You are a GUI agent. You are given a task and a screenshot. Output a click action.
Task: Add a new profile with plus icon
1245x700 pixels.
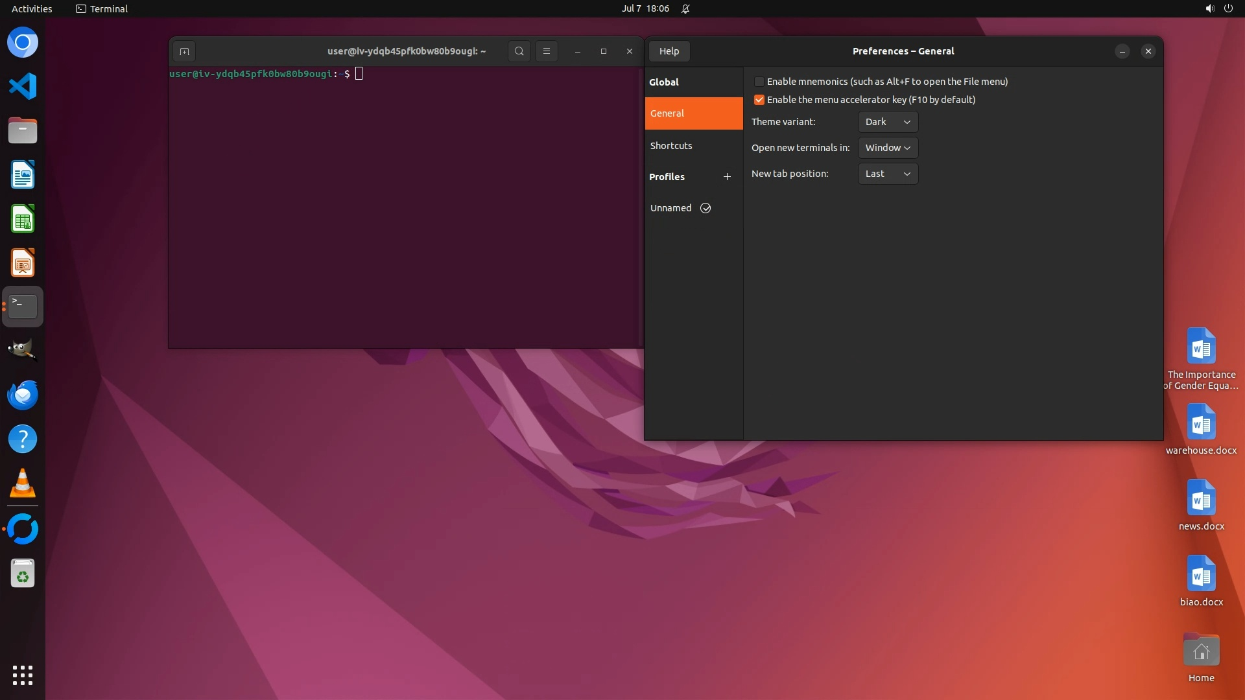[x=727, y=177]
